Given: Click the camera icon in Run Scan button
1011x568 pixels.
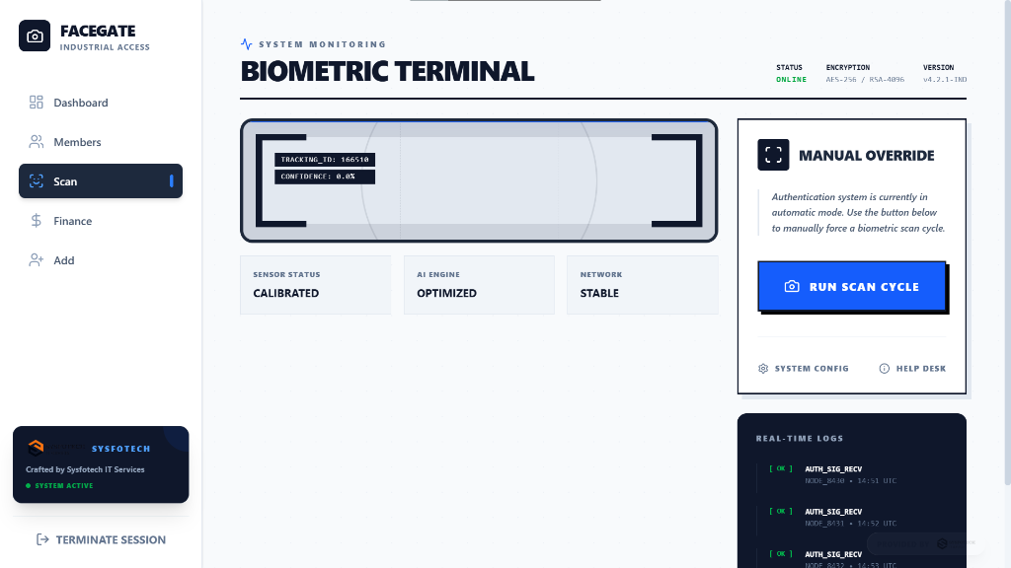Looking at the screenshot, I should 792,287.
